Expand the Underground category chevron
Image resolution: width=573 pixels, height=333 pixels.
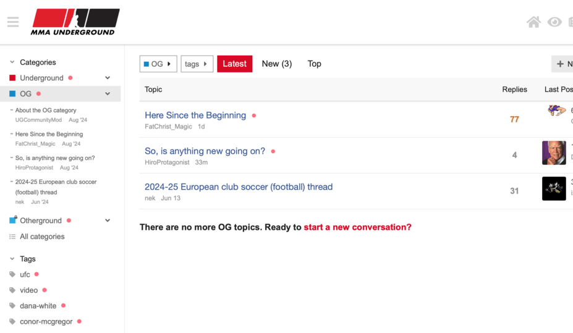(108, 78)
